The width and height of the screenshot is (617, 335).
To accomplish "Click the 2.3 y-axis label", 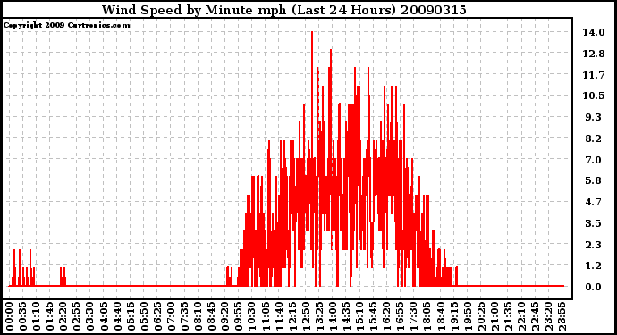I will tap(594, 245).
